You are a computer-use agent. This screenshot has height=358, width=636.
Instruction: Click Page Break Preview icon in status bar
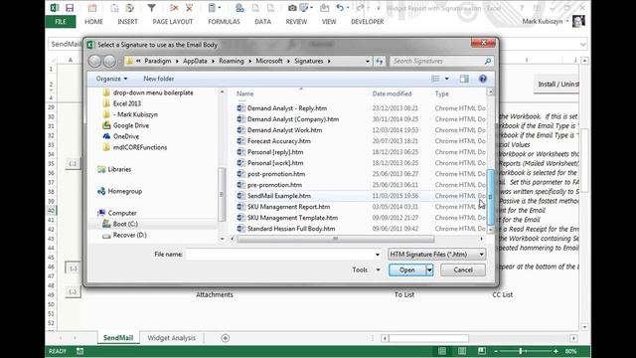(x=481, y=351)
